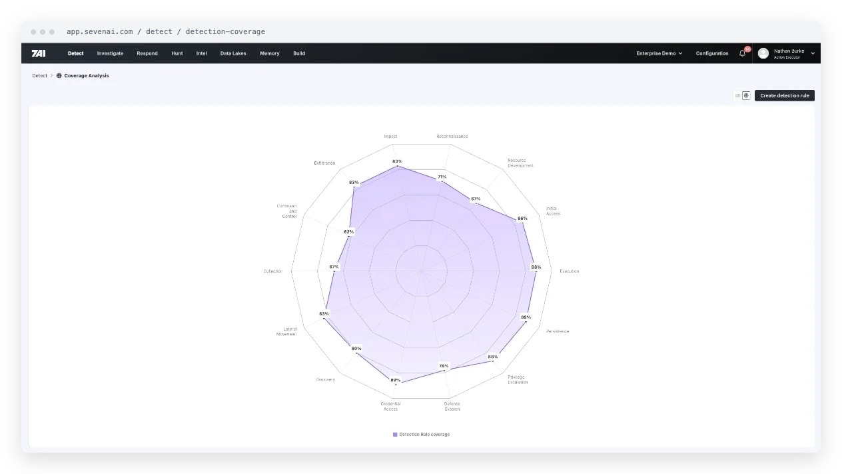
Task: Open the Detect menu in the navbar
Action: 76,53
